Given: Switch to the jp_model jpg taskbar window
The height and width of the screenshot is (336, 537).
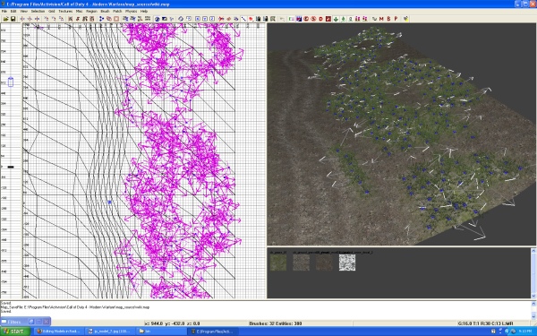Looking at the screenshot, I should [109, 332].
